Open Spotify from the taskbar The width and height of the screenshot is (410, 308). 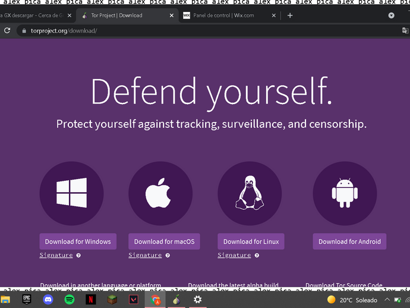70,300
